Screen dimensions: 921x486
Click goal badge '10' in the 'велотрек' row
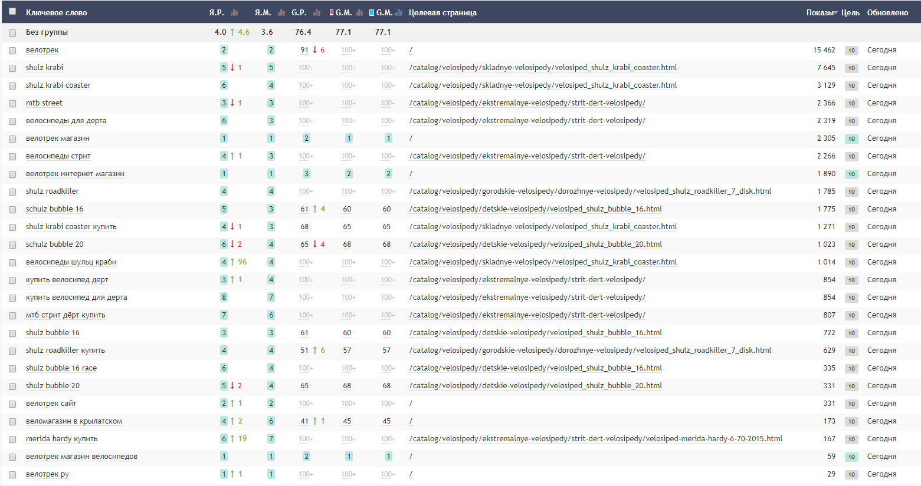851,51
